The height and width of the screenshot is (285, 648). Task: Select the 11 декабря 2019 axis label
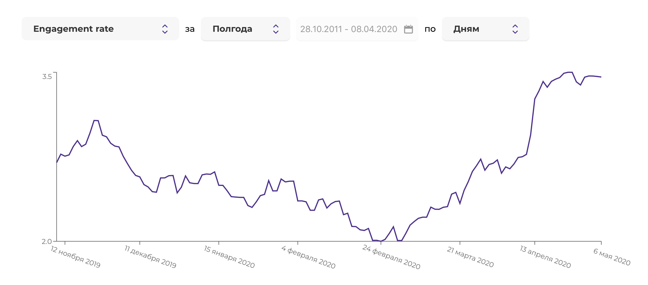pos(150,257)
